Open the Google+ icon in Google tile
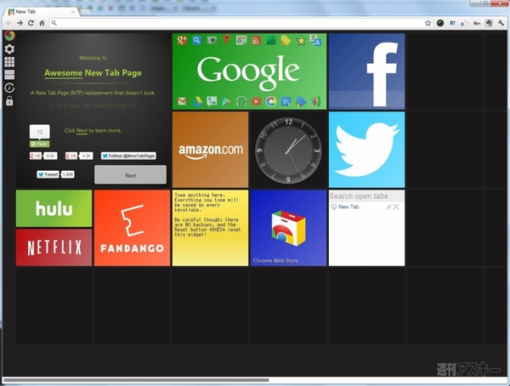Image resolution: width=510 pixels, height=386 pixels. 182,40
